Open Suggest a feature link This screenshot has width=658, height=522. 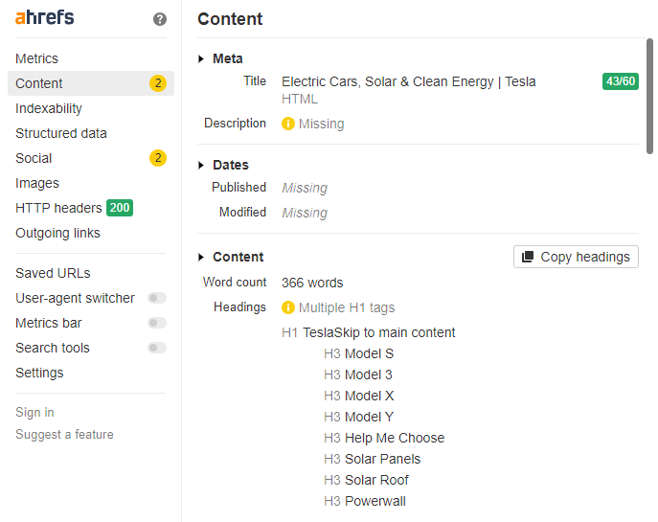(x=64, y=434)
